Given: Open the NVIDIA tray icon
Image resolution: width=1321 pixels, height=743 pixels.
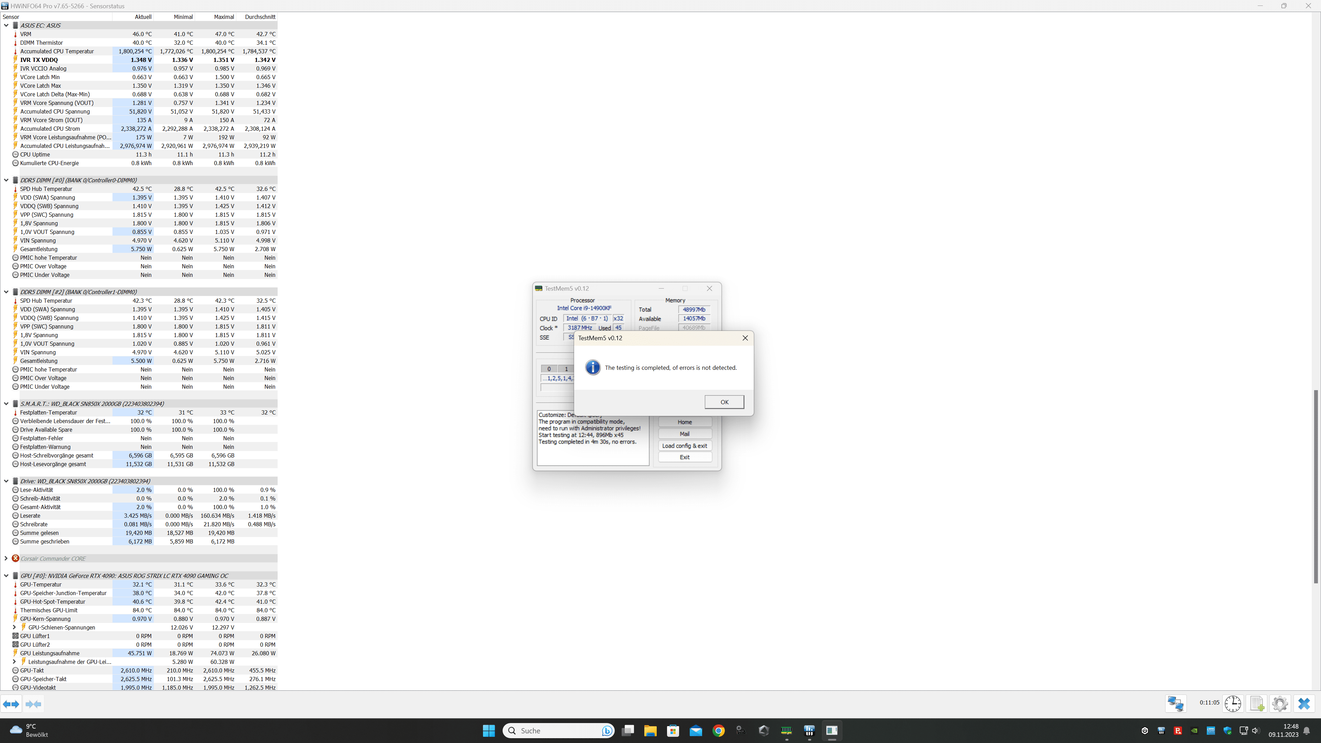Looking at the screenshot, I should coord(1194,731).
